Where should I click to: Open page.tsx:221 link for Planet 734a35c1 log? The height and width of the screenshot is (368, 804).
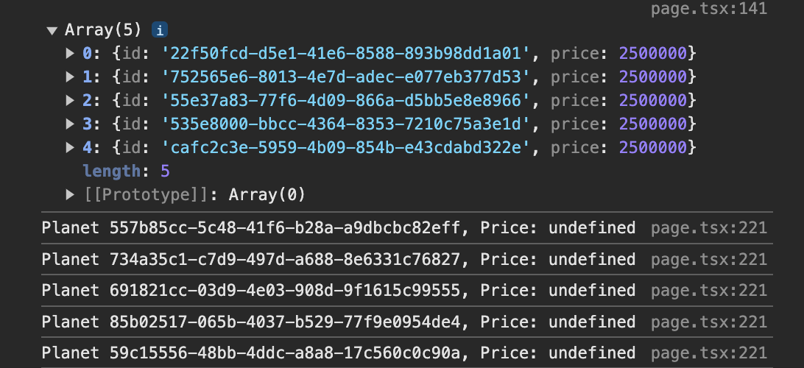[708, 259]
